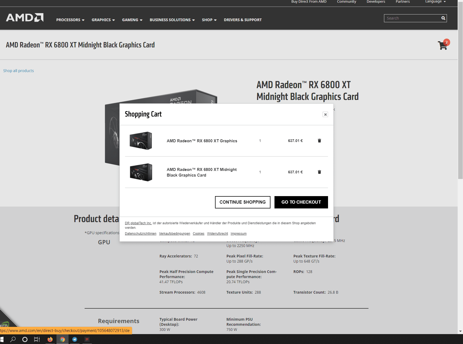Open the shopping cart icon with badge
463x344 pixels.
click(x=443, y=45)
